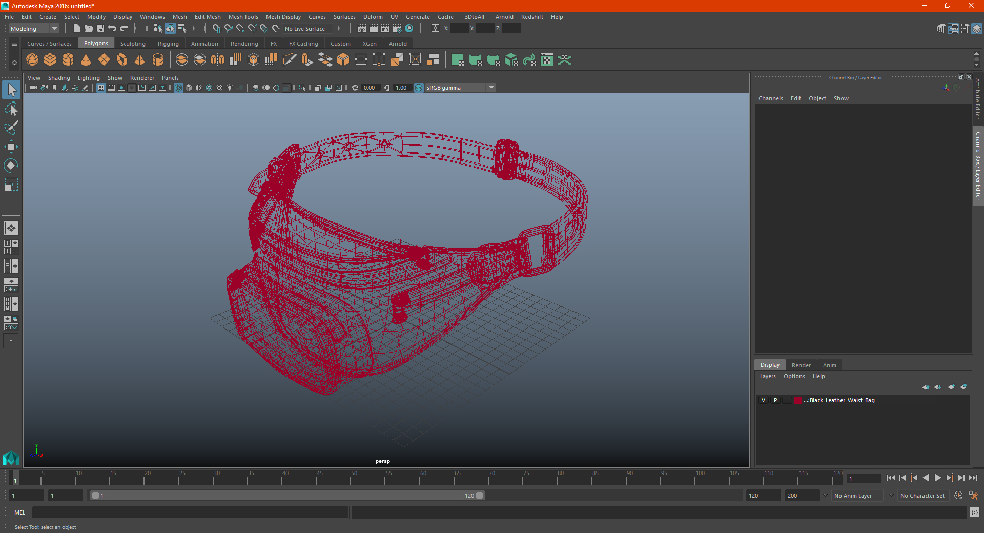
Task: Click the red color swatch of the waist bag layer
Action: pos(798,400)
